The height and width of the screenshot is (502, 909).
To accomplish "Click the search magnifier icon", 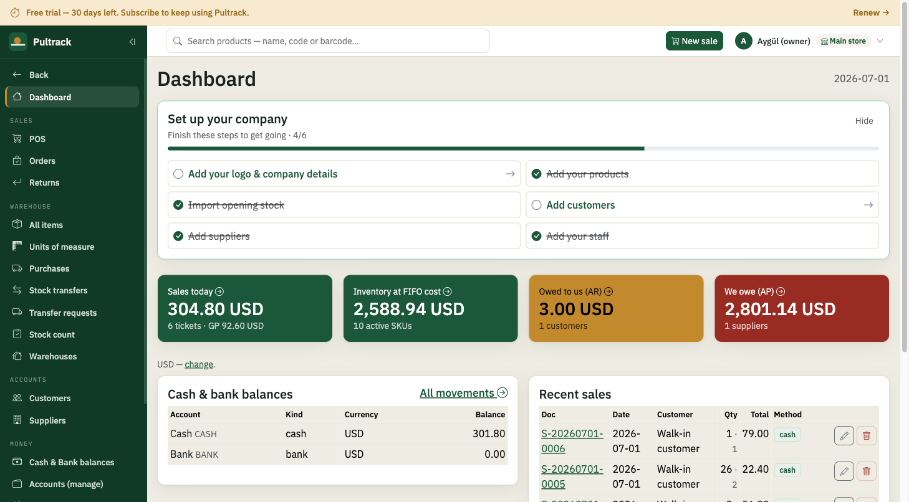I will pyautogui.click(x=178, y=41).
